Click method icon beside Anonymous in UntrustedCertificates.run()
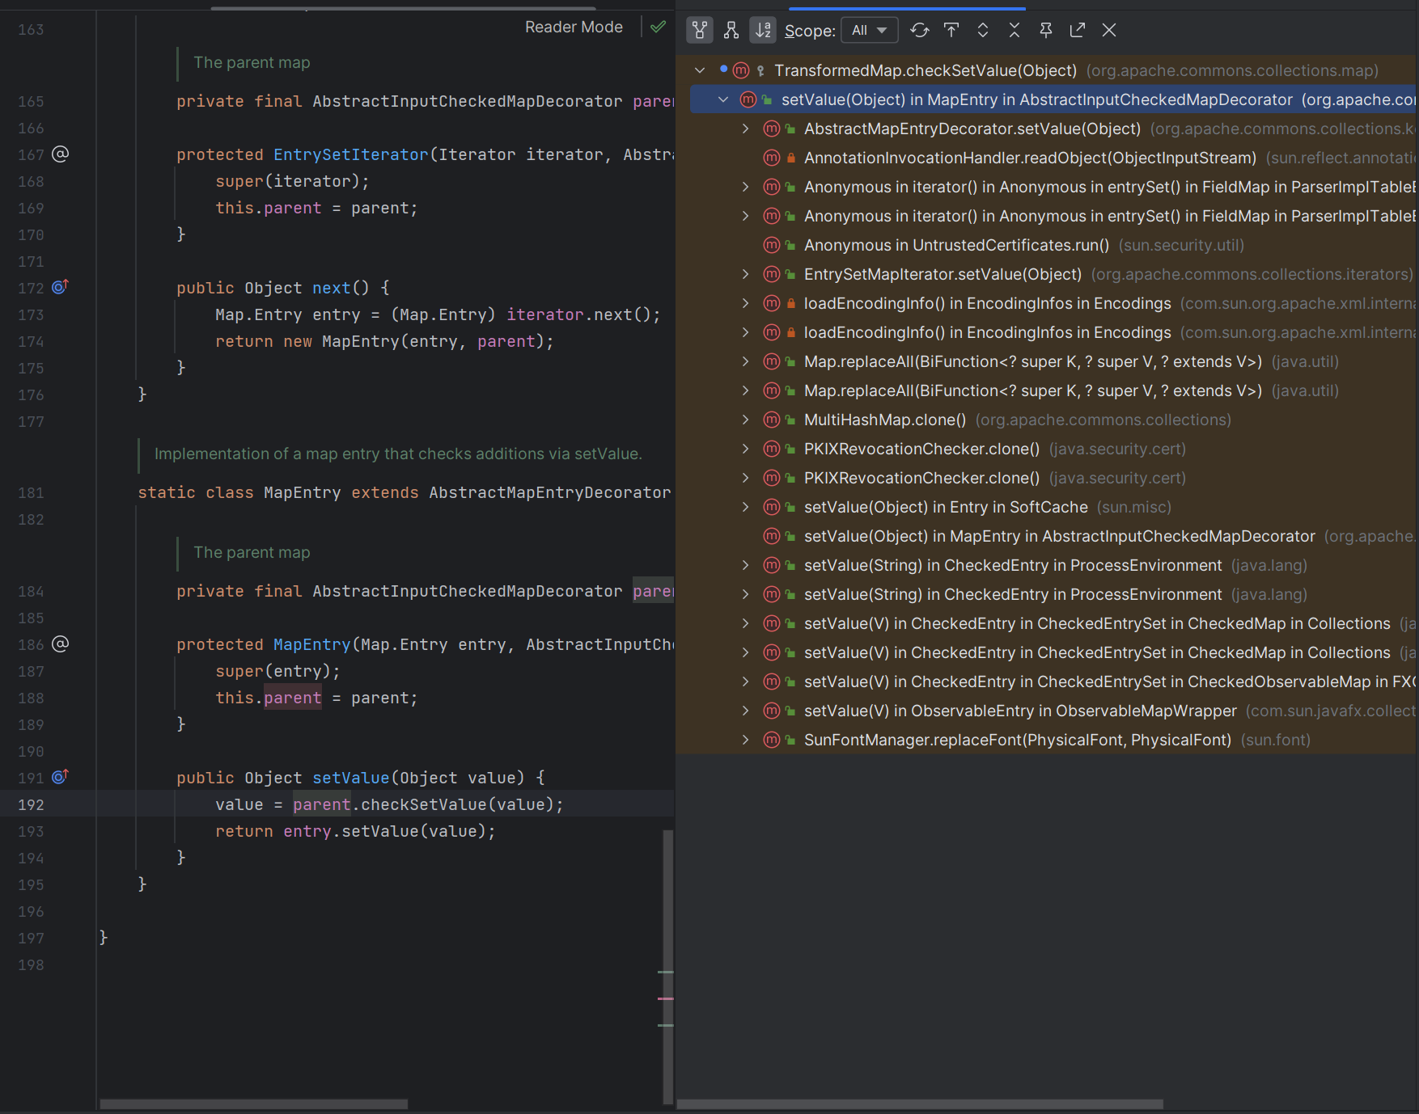This screenshot has height=1114, width=1419. coord(772,245)
